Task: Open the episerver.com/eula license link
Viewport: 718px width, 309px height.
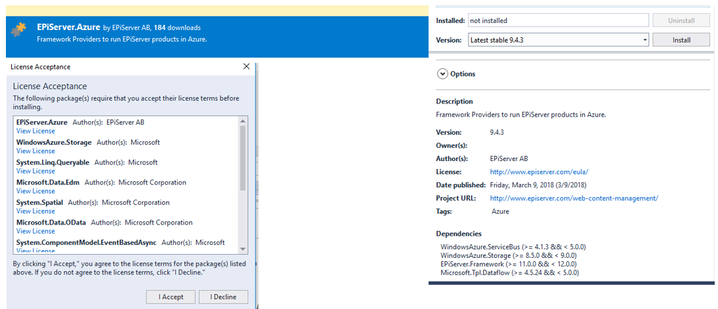Action: click(x=539, y=172)
